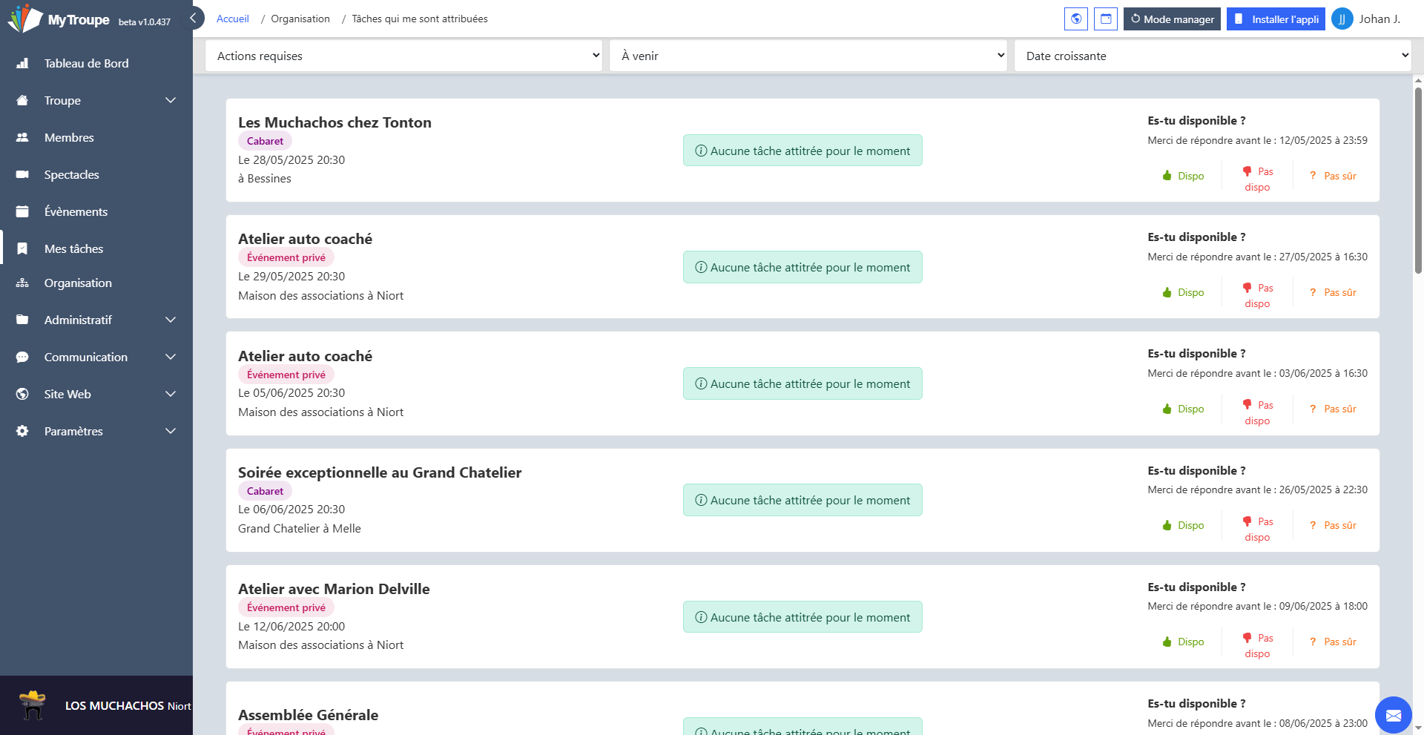Click the Mes tâches bookmark icon

pos(22,248)
